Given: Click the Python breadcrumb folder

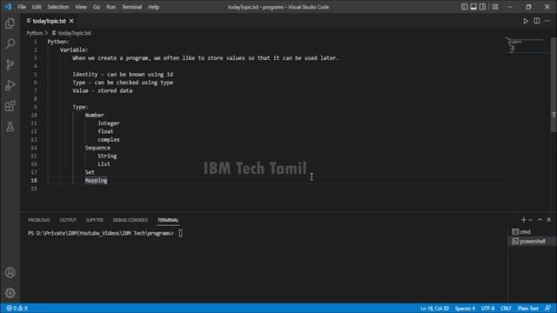Looking at the screenshot, I should tap(35, 33).
